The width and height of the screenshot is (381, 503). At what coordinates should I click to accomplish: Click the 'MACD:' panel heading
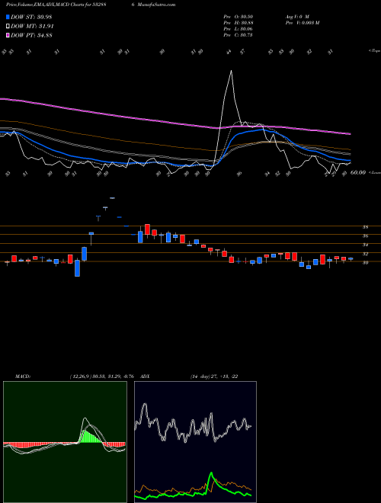(x=23, y=376)
